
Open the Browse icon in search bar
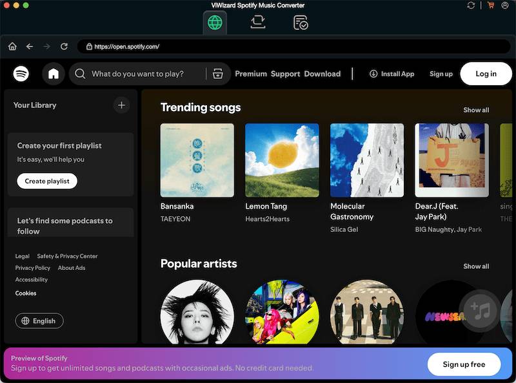click(217, 74)
